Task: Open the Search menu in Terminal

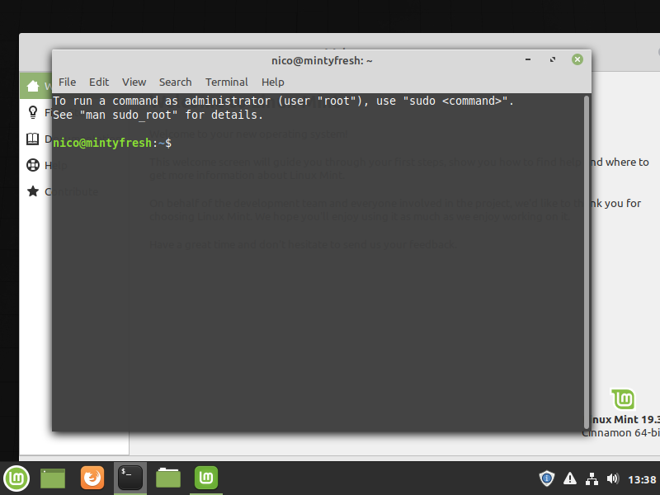Action: click(x=176, y=82)
